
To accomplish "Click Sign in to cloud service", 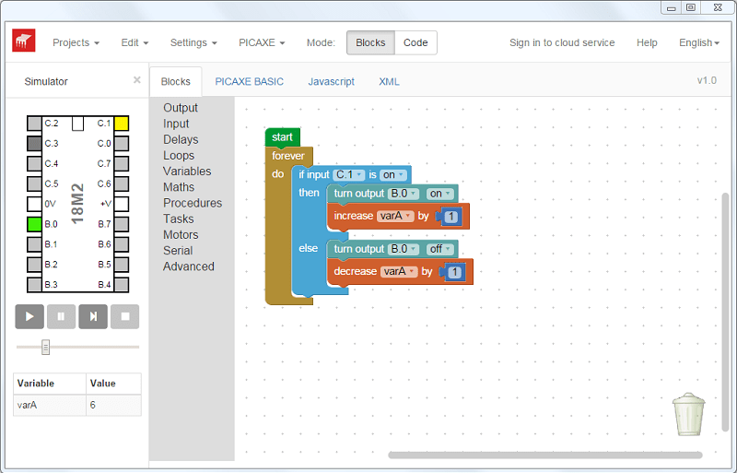I will tap(562, 42).
